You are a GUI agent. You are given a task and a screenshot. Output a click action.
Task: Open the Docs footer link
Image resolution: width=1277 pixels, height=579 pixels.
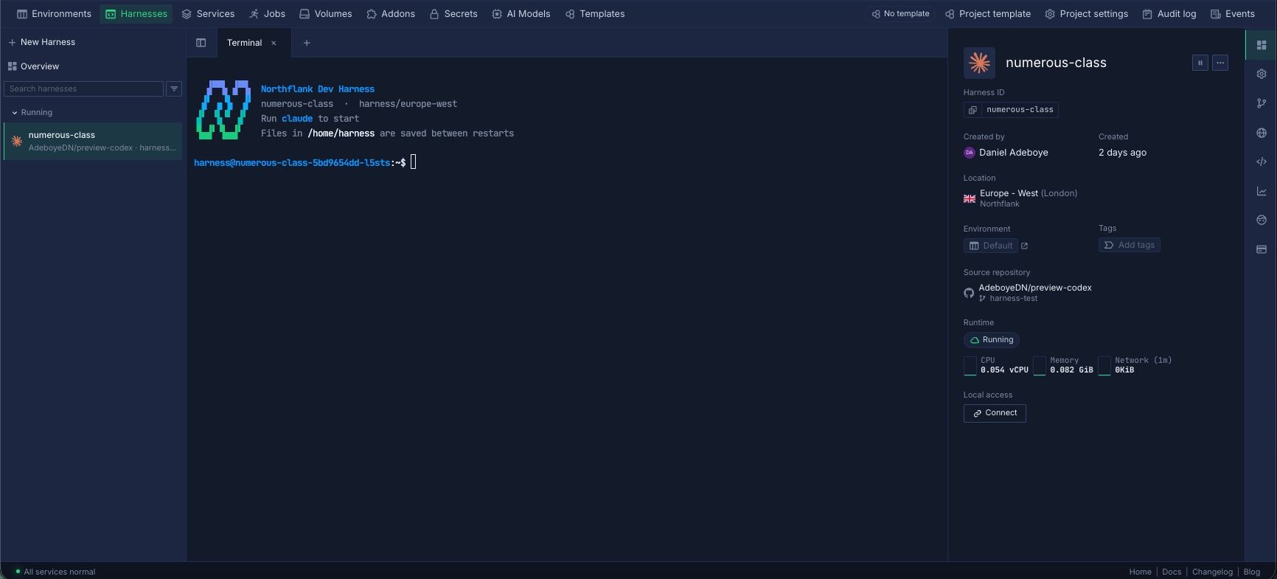coord(1172,572)
